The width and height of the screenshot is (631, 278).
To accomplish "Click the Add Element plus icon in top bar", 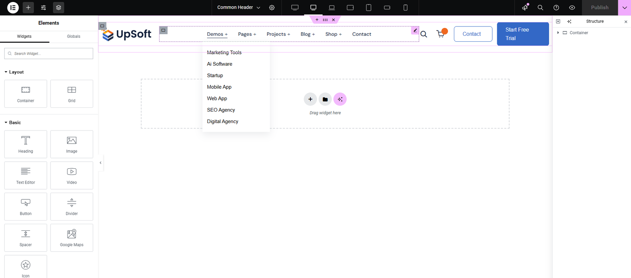I will pos(28,7).
